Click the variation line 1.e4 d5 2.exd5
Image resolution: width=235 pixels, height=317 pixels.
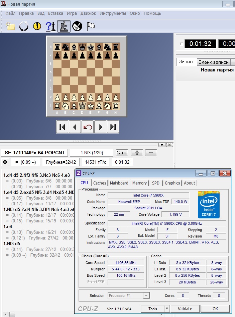pyautogui.click(x=38, y=192)
